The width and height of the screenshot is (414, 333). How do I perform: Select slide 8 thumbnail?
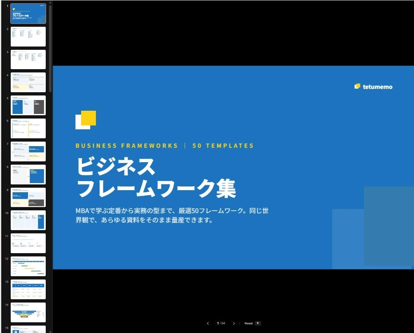28,175
